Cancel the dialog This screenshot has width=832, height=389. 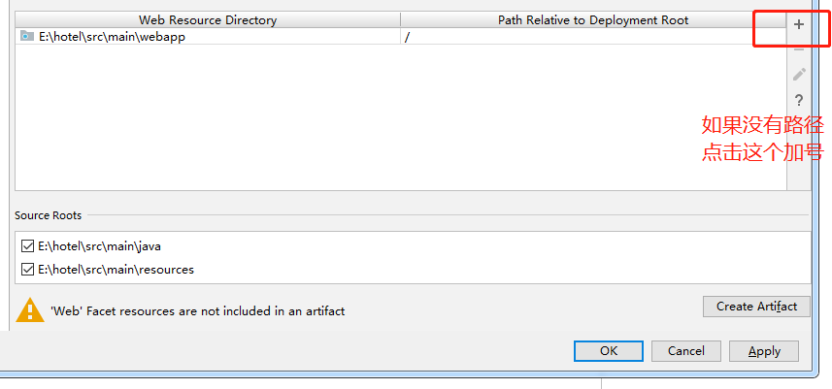685,351
